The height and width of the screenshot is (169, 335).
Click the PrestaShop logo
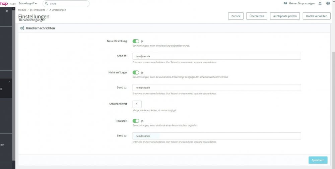pos(4,3)
